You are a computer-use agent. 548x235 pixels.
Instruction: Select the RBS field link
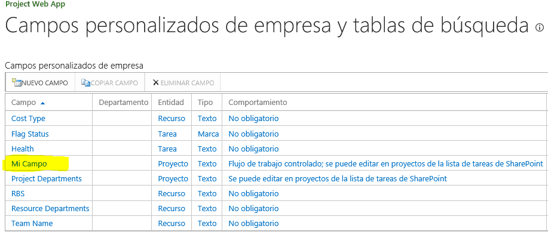[18, 193]
